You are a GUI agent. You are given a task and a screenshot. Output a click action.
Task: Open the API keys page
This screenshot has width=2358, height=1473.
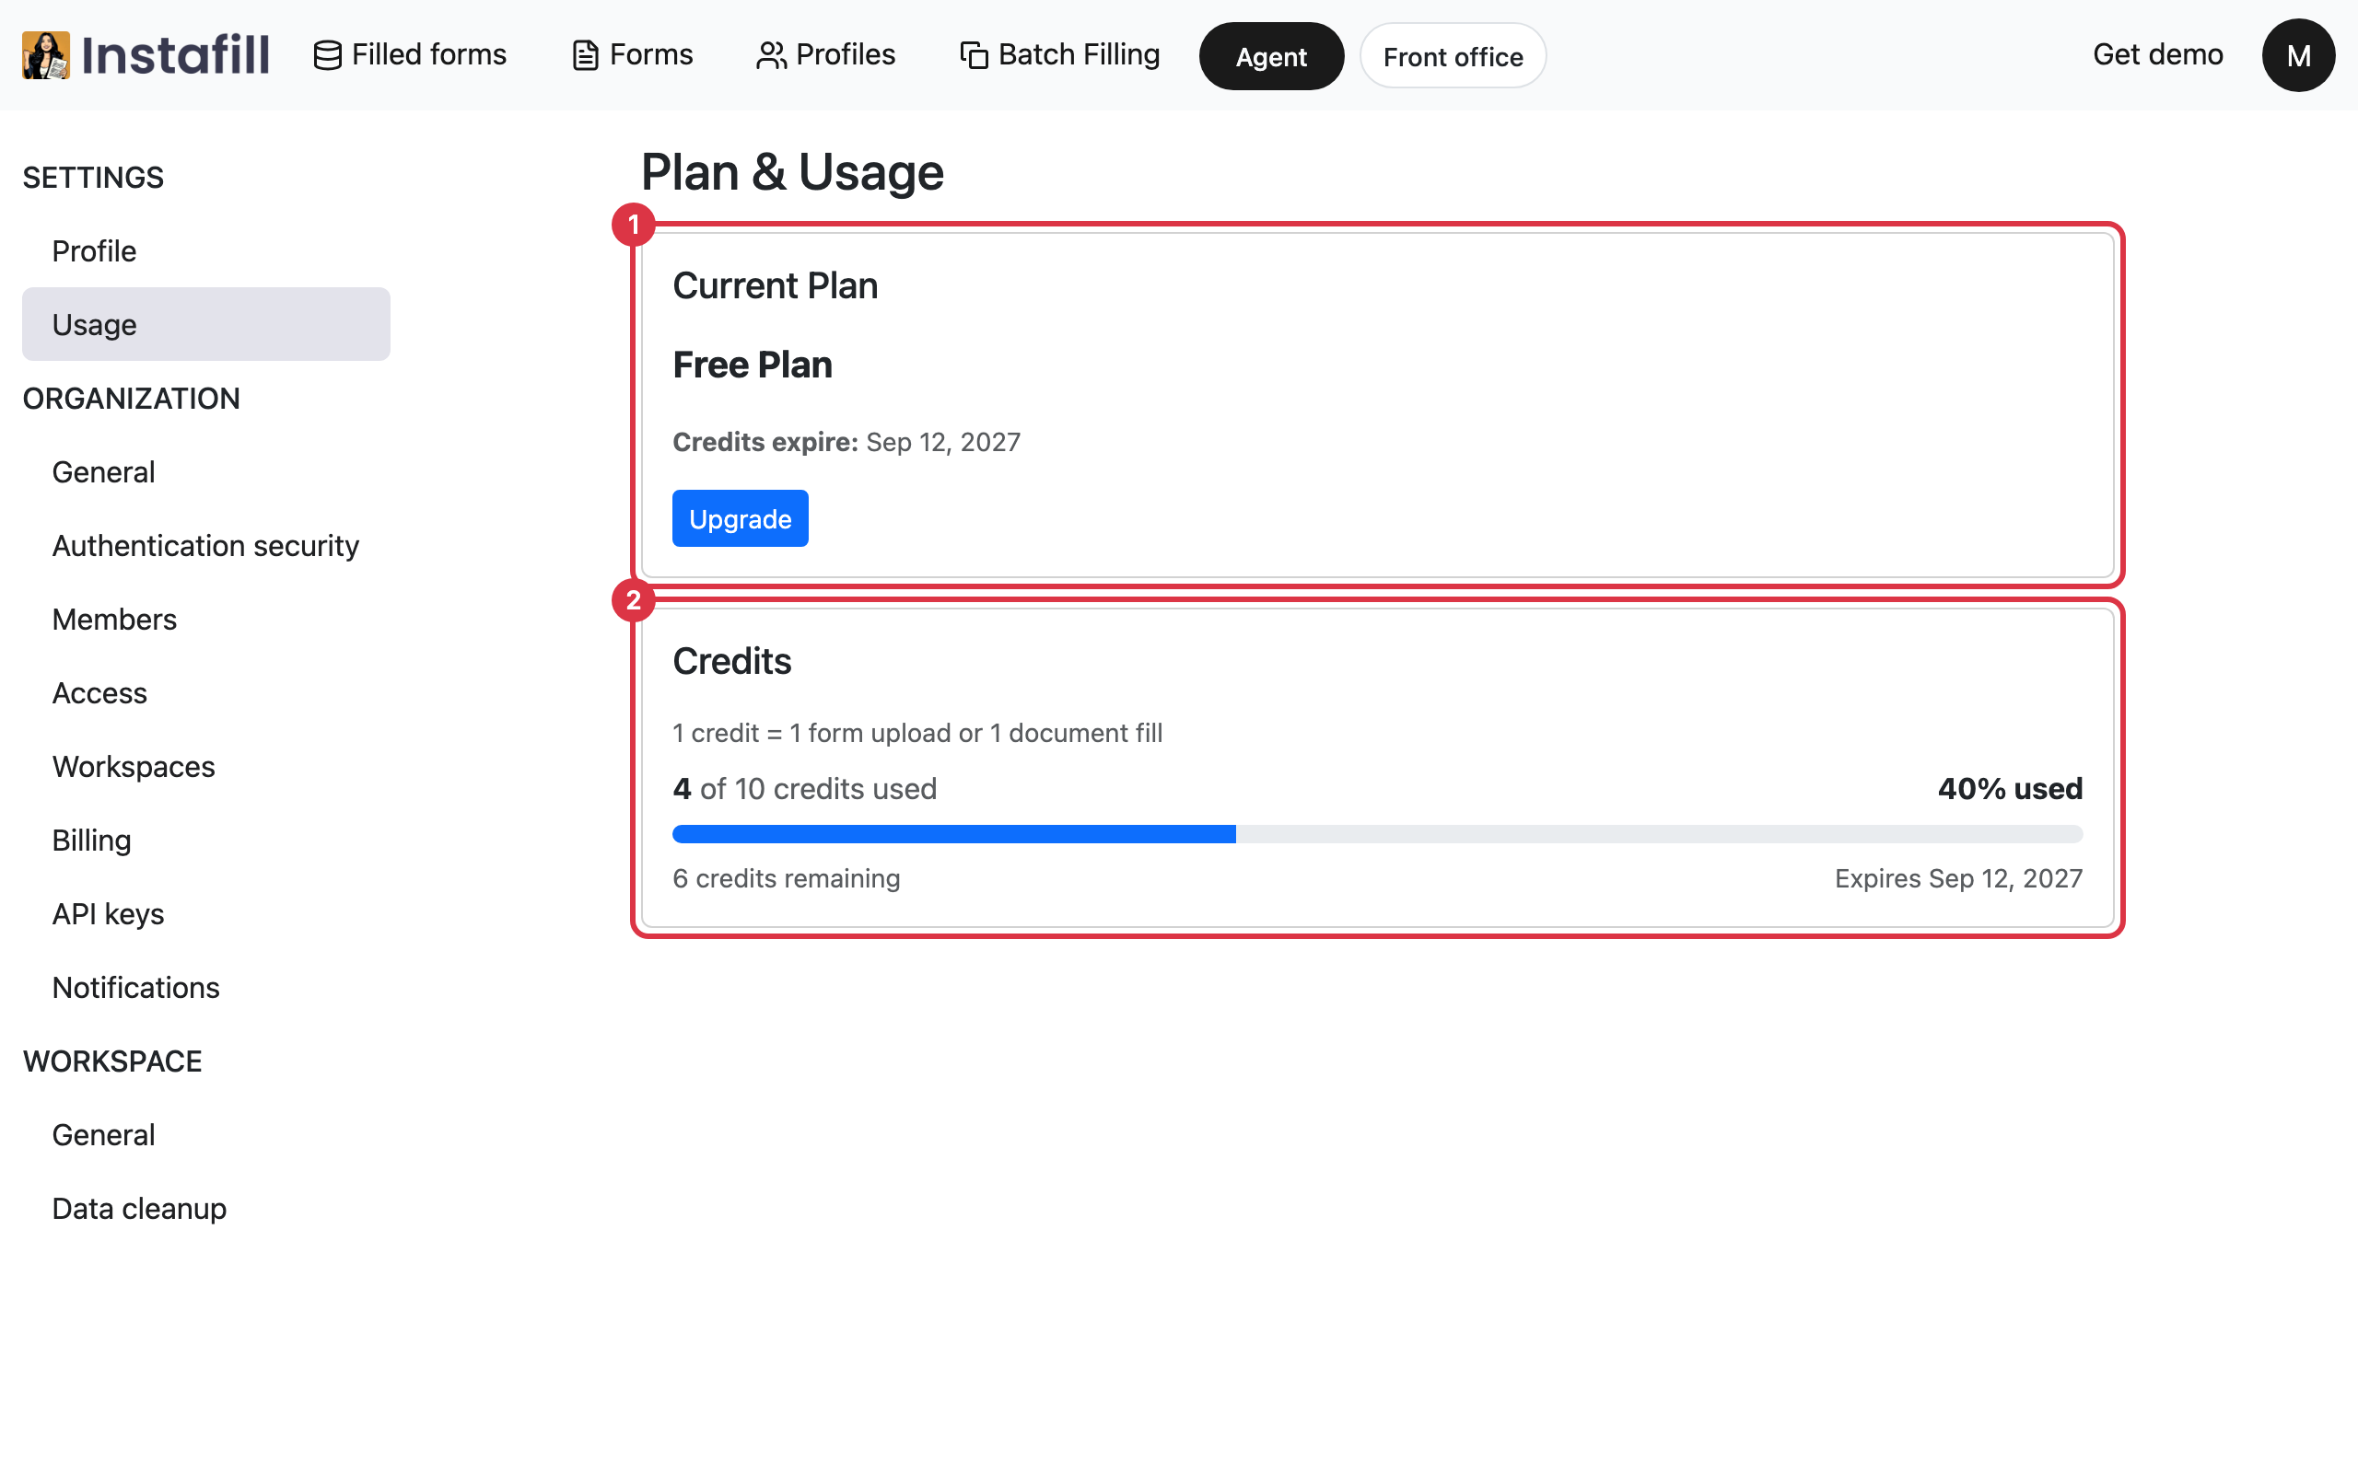point(205,914)
